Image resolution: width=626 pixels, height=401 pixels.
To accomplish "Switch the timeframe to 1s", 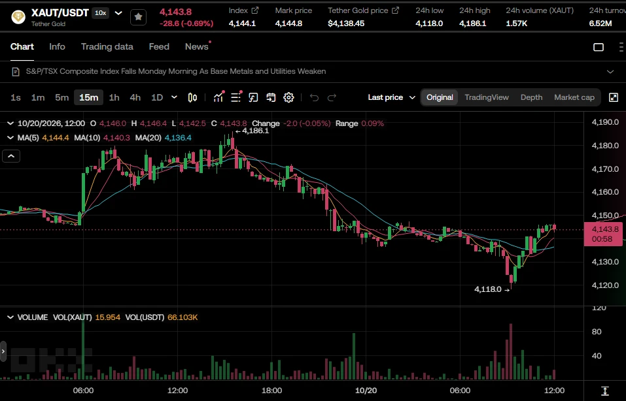I will pyautogui.click(x=16, y=97).
